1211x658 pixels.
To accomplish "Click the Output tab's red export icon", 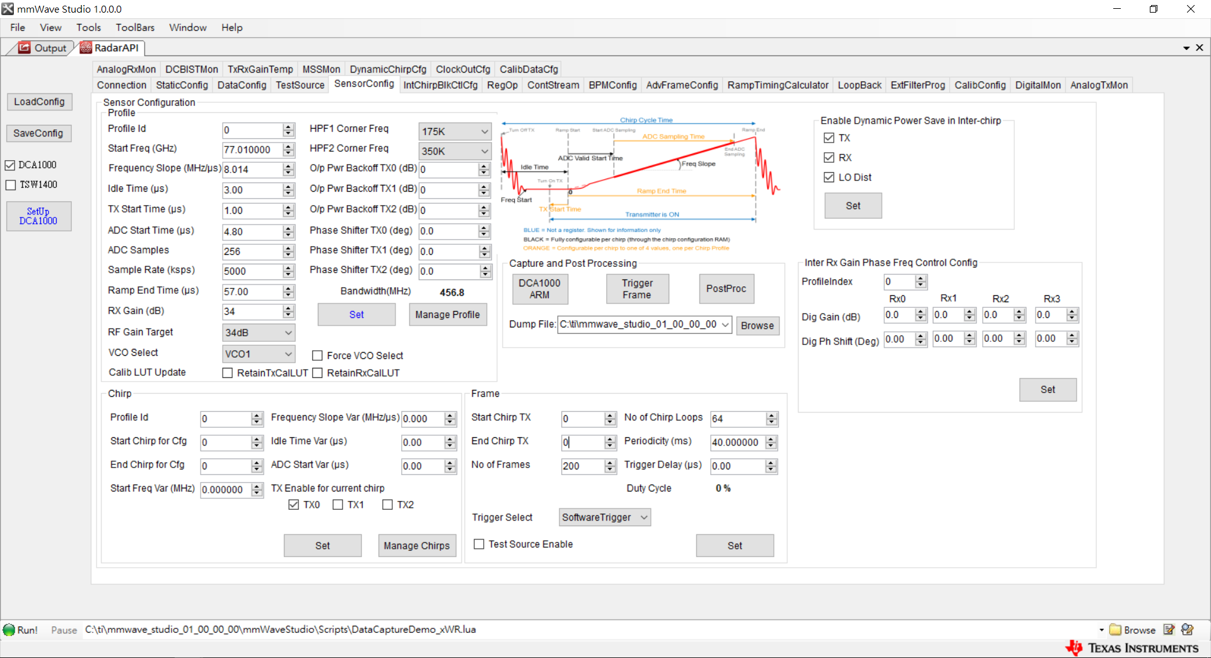I will pos(24,47).
